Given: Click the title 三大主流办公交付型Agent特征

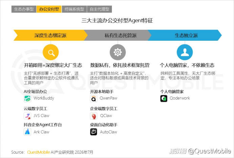Looking at the screenshot, I should click(x=117, y=20).
